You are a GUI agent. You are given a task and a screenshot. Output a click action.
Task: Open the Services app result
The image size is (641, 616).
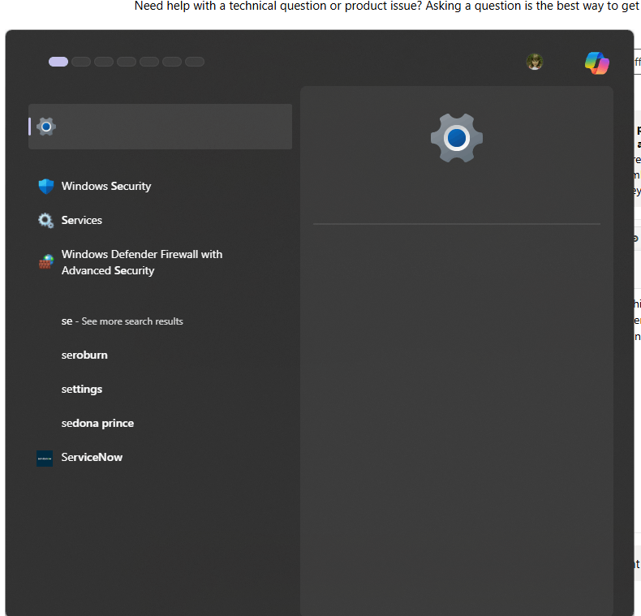tap(161, 220)
